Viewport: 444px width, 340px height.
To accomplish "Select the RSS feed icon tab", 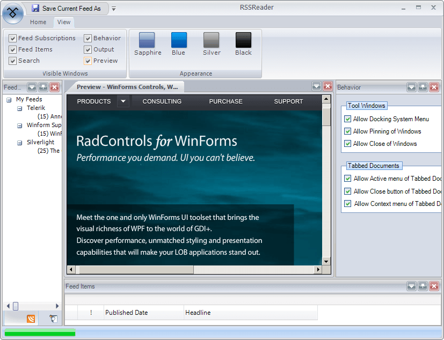I will coord(31,318).
